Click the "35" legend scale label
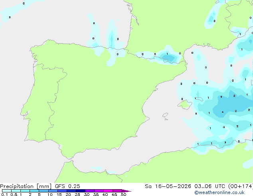Screen dimensions: 253x196 (96, 194)
